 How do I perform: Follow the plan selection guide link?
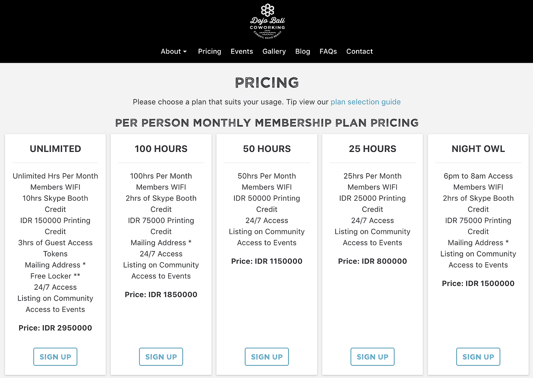coord(365,102)
